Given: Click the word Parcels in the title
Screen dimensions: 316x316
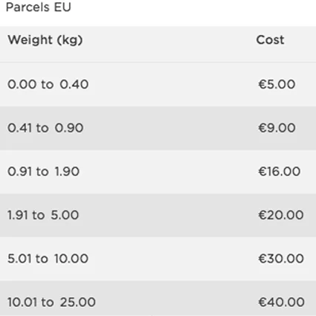Looking at the screenshot, I should point(28,7).
